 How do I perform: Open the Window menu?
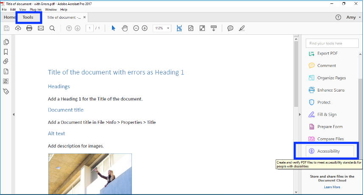click(x=51, y=9)
